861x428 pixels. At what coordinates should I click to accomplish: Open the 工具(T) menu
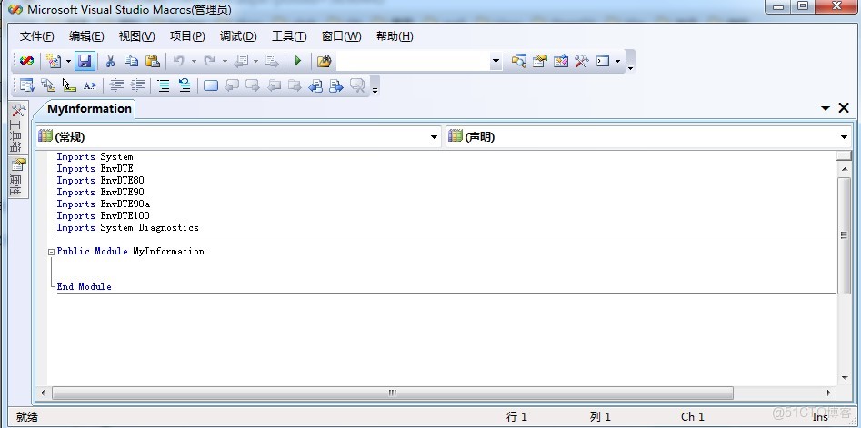[289, 36]
